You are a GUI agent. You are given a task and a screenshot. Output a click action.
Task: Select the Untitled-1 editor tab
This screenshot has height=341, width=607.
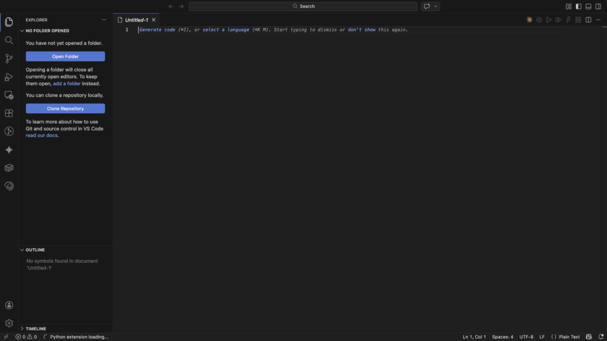[136, 20]
